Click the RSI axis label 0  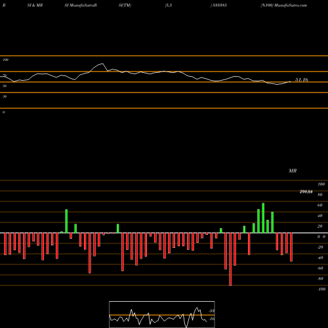(x=3, y=112)
